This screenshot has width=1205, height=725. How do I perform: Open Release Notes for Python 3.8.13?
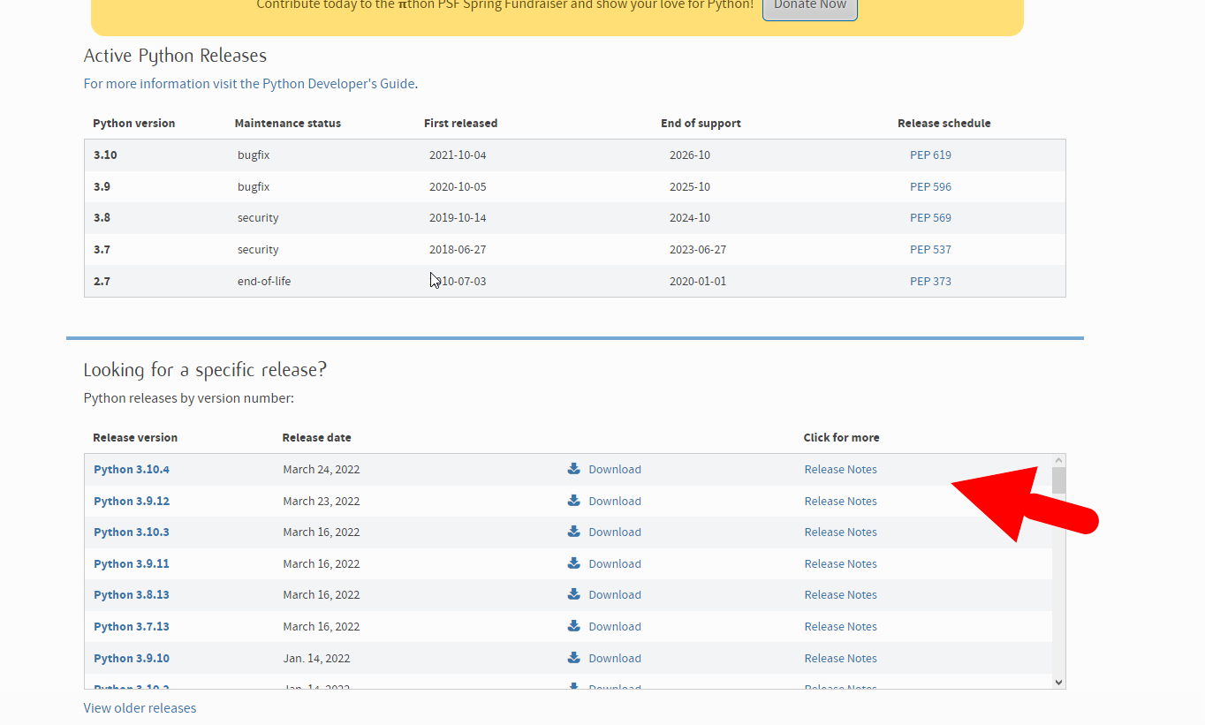[x=840, y=594]
